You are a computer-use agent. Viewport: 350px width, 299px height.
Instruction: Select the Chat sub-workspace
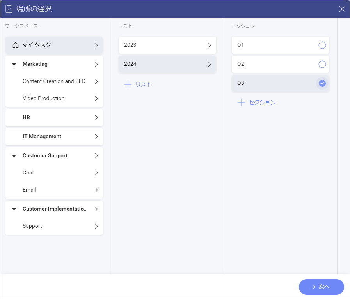54,173
